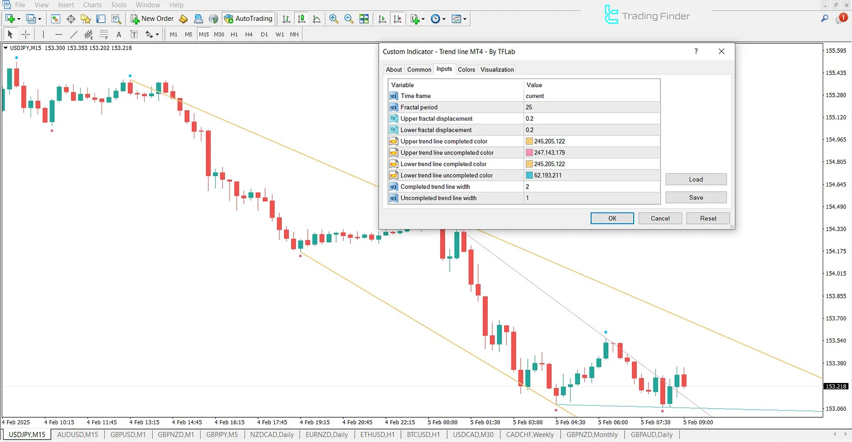Toggle chart shift mode
This screenshot has height=442, width=852.
[x=398, y=19]
